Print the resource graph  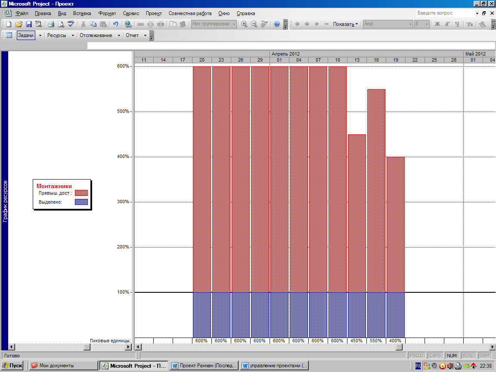(x=51, y=24)
